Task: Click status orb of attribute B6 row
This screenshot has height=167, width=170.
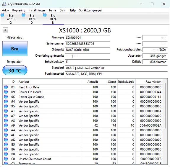Action: tap(6, 149)
